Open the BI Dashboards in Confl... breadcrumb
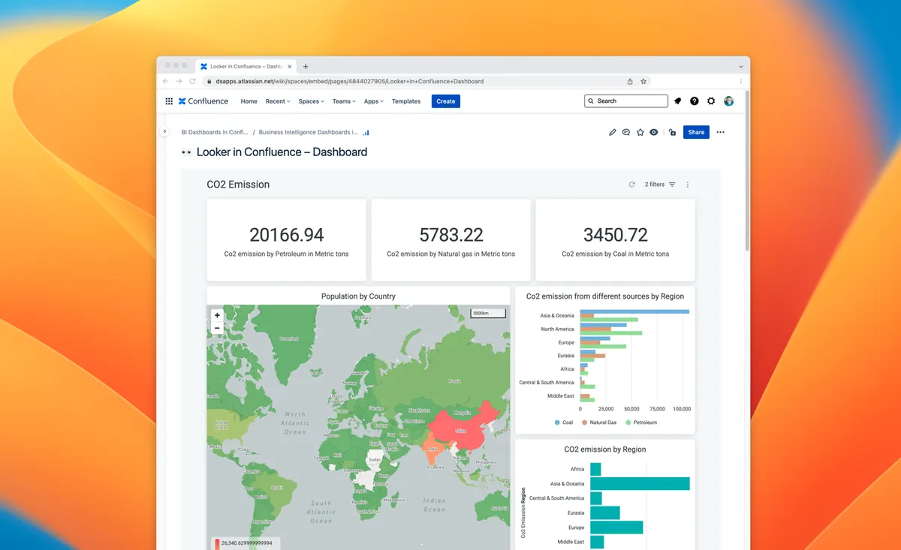901x550 pixels. point(215,132)
